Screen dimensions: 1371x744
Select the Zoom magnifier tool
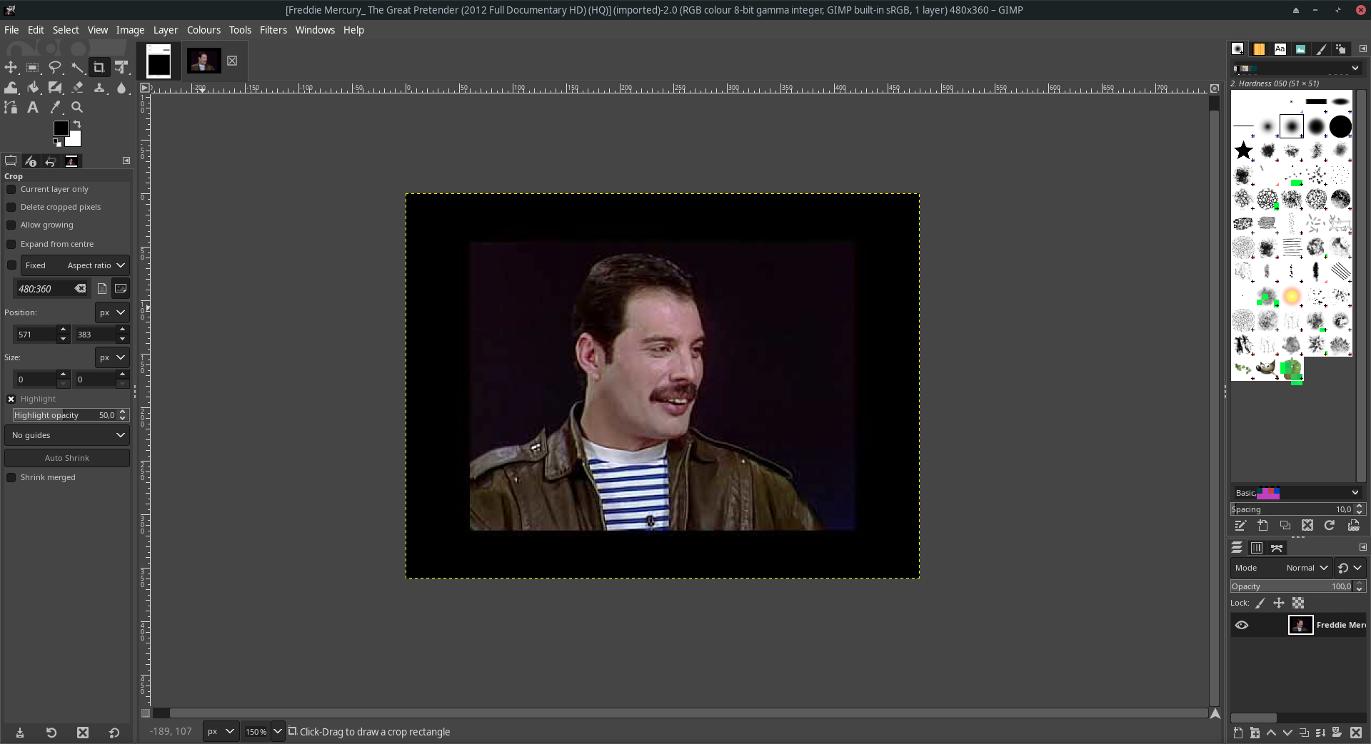coord(77,107)
